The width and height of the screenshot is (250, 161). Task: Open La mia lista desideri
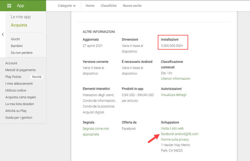pyautogui.click(x=20, y=104)
